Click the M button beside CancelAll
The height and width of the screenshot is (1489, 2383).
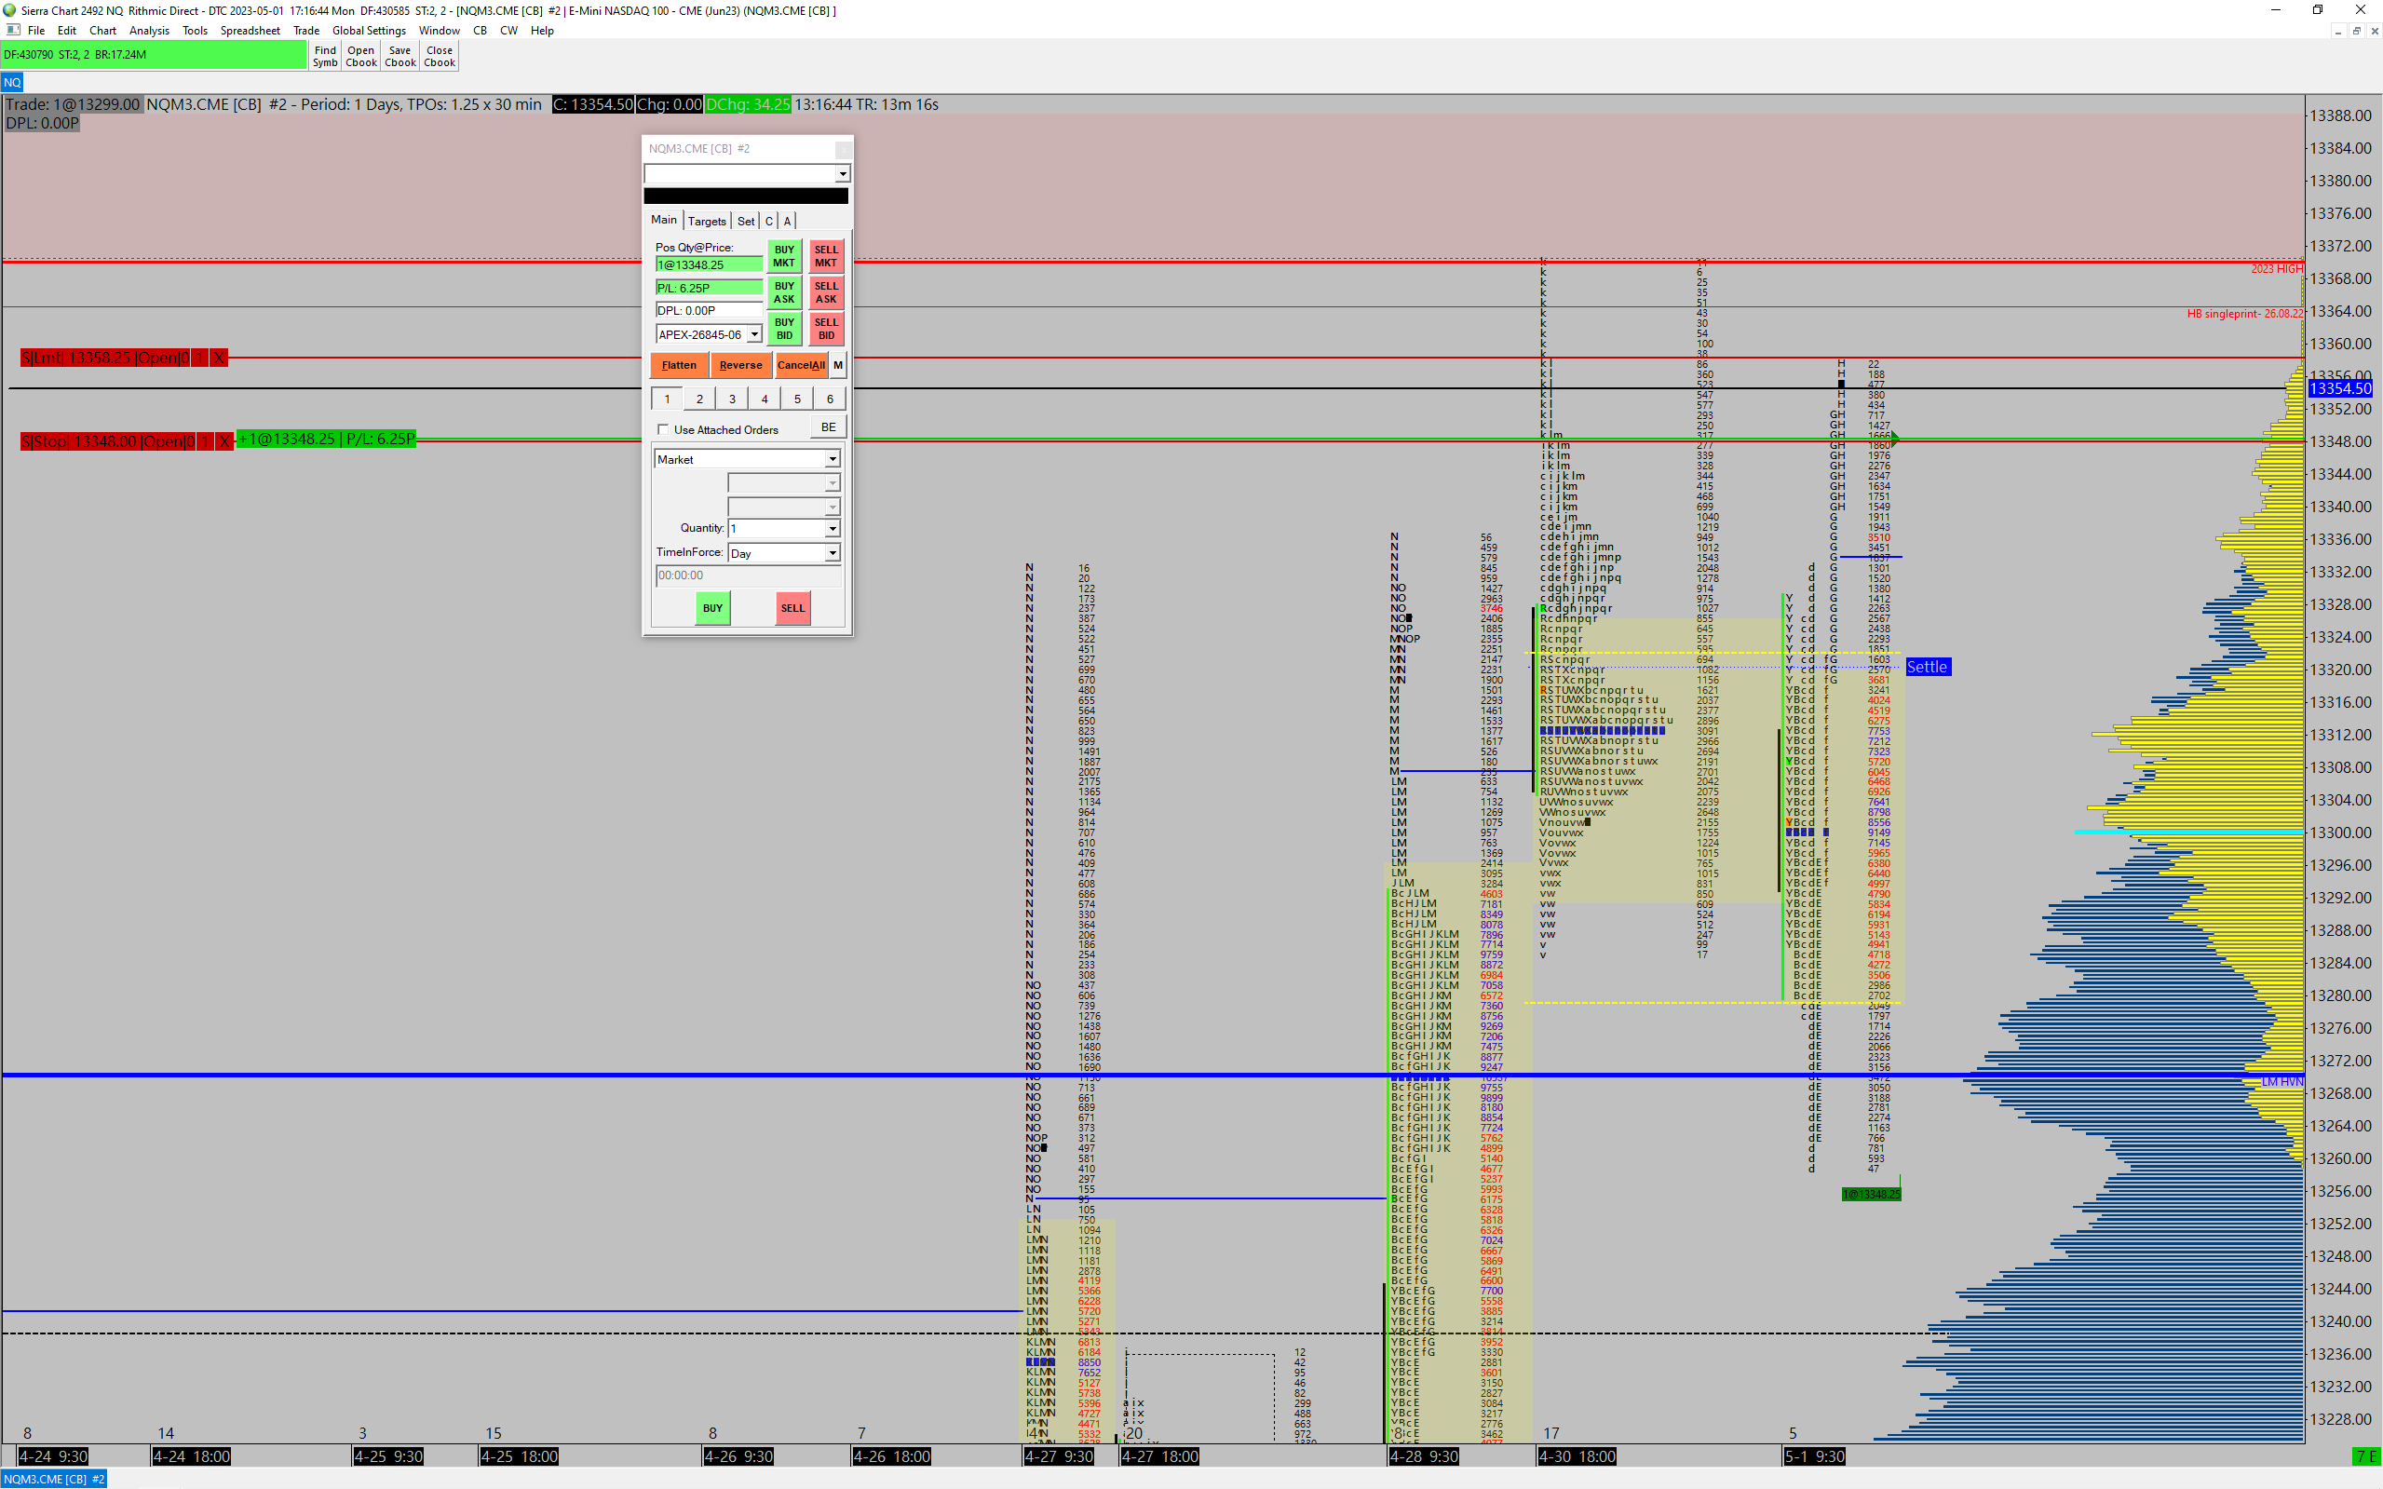[838, 365]
